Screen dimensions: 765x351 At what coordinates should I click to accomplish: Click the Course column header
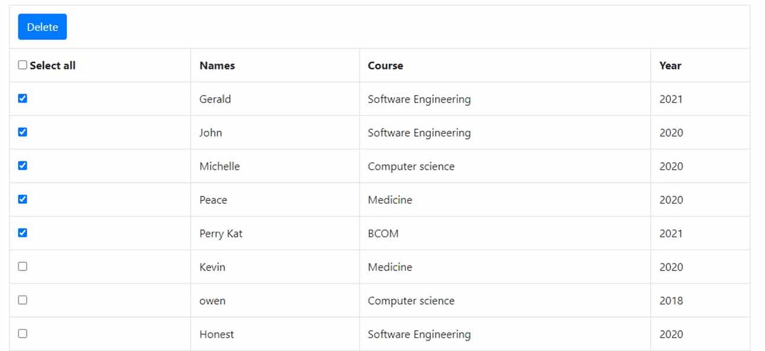click(385, 65)
